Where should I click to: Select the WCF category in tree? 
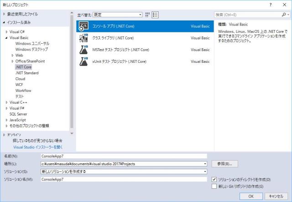pyautogui.click(x=20, y=85)
